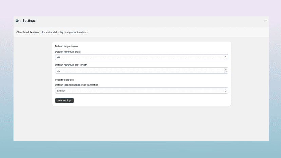Screen dimensions: 281x158
Task: Click the arrows icon on the minimum stars select
Action: click(225, 57)
